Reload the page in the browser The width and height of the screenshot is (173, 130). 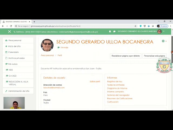pyautogui.click(x=11, y=26)
